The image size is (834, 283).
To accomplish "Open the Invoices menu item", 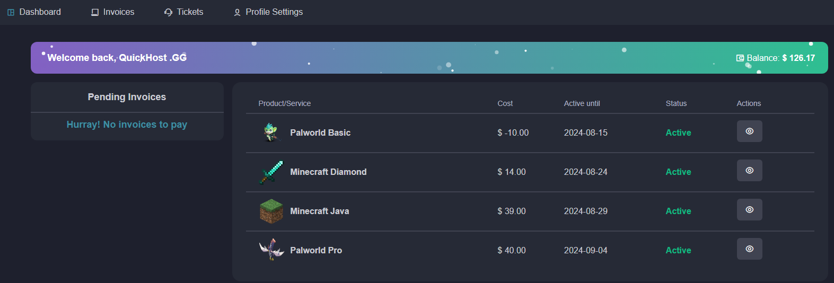I will pos(118,12).
